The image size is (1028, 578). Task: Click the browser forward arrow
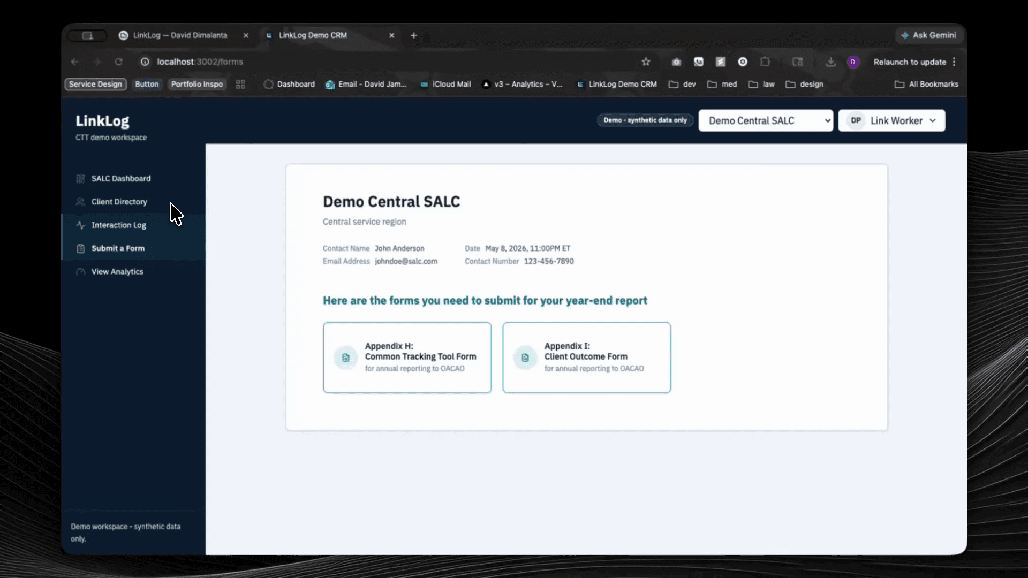[96, 62]
